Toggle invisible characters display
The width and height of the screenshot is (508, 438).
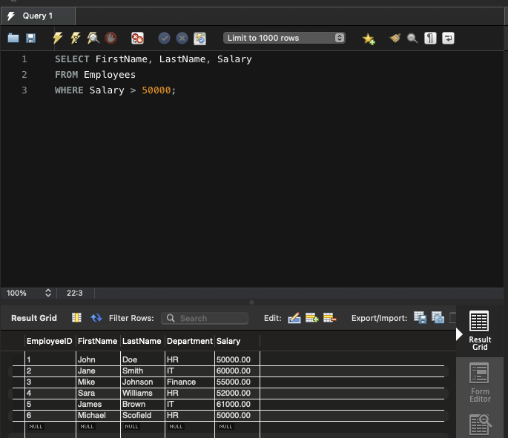coord(431,39)
